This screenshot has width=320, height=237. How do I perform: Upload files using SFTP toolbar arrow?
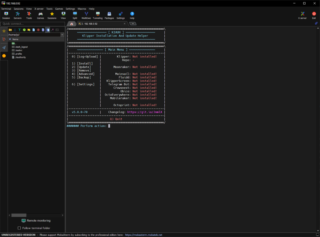(x=20, y=30)
